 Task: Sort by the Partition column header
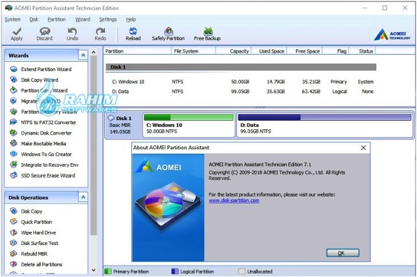tap(137, 51)
